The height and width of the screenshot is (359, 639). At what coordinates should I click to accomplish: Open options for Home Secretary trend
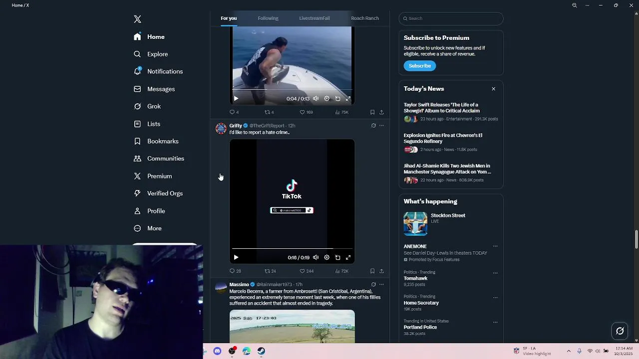point(495,298)
